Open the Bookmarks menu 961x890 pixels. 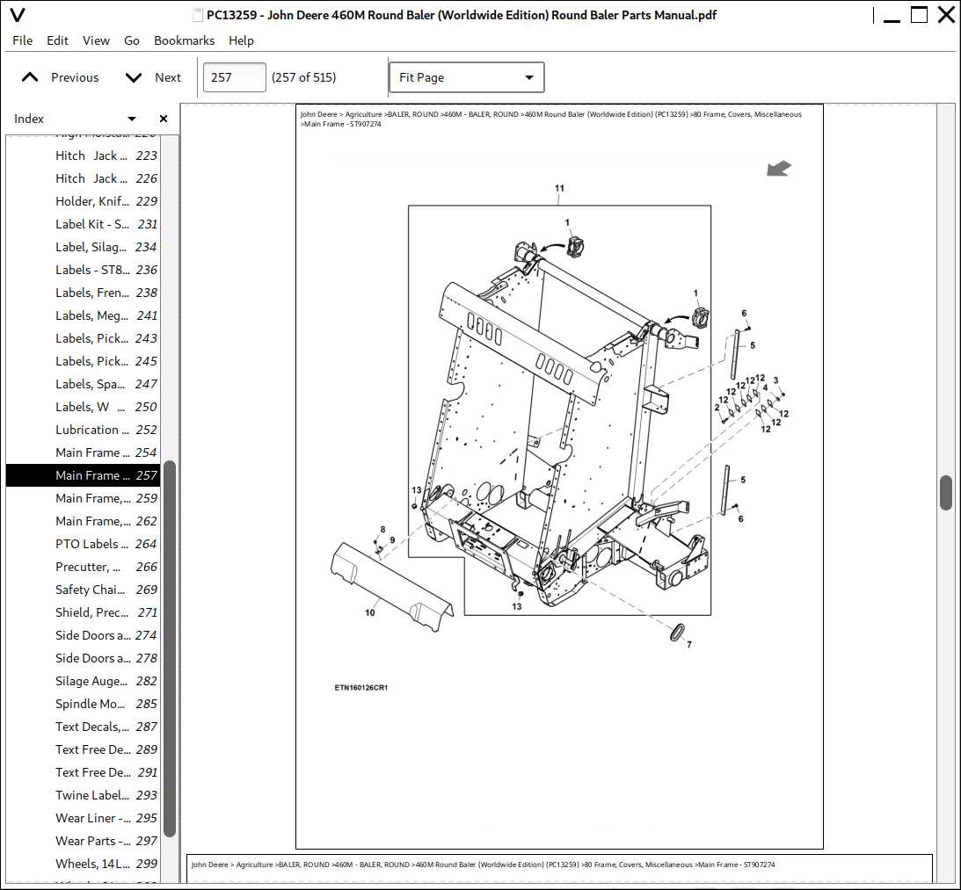184,40
